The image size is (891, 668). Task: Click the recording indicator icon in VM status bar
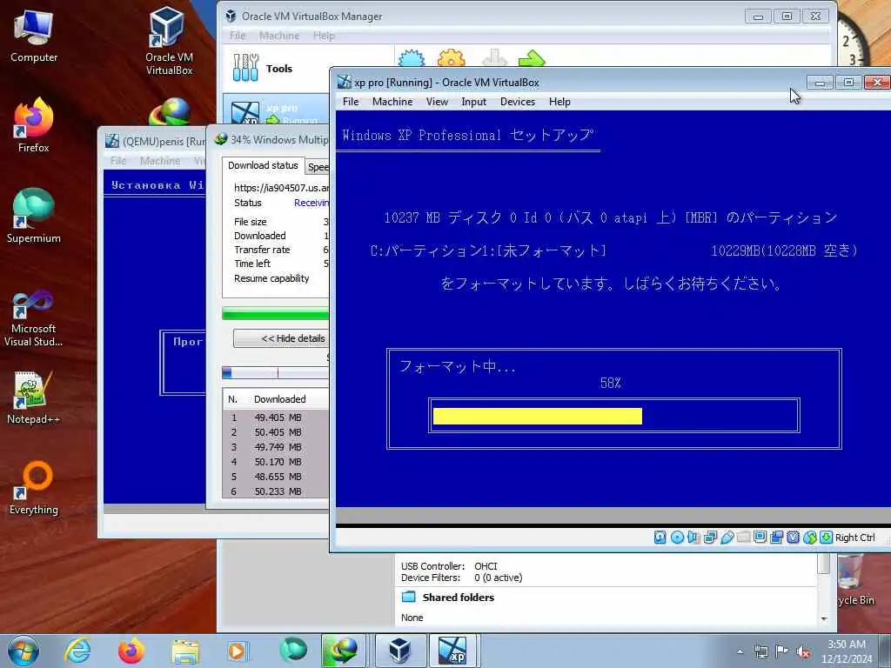coord(777,538)
